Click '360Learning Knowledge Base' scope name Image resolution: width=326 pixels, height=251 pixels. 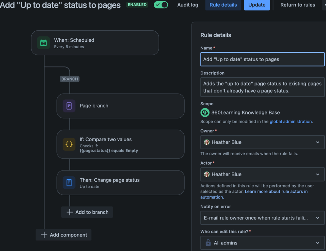tap(245, 113)
